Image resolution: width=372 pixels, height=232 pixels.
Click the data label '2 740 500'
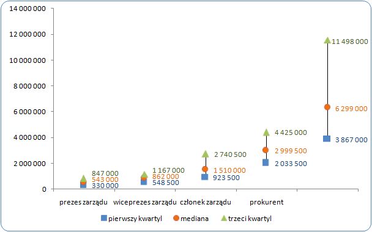pyautogui.click(x=230, y=154)
